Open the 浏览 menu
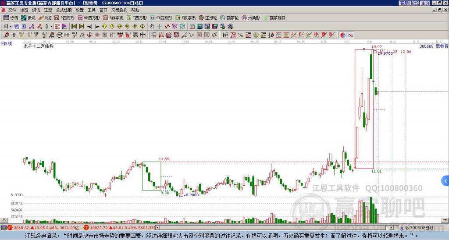 pos(24,10)
